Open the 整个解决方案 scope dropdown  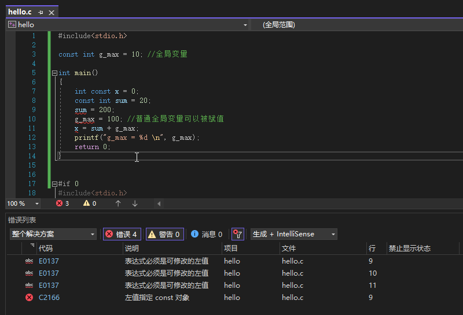(53, 234)
